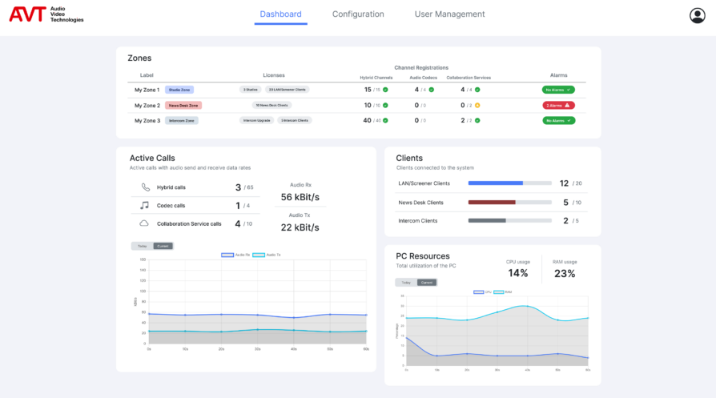Click the Collaboration Services column header
Screen dimensions: 716x398
[469, 78]
